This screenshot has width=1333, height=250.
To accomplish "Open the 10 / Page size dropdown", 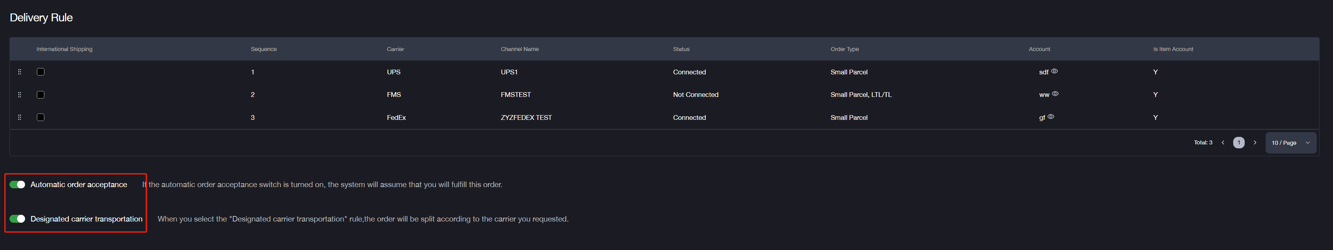I will [1291, 142].
